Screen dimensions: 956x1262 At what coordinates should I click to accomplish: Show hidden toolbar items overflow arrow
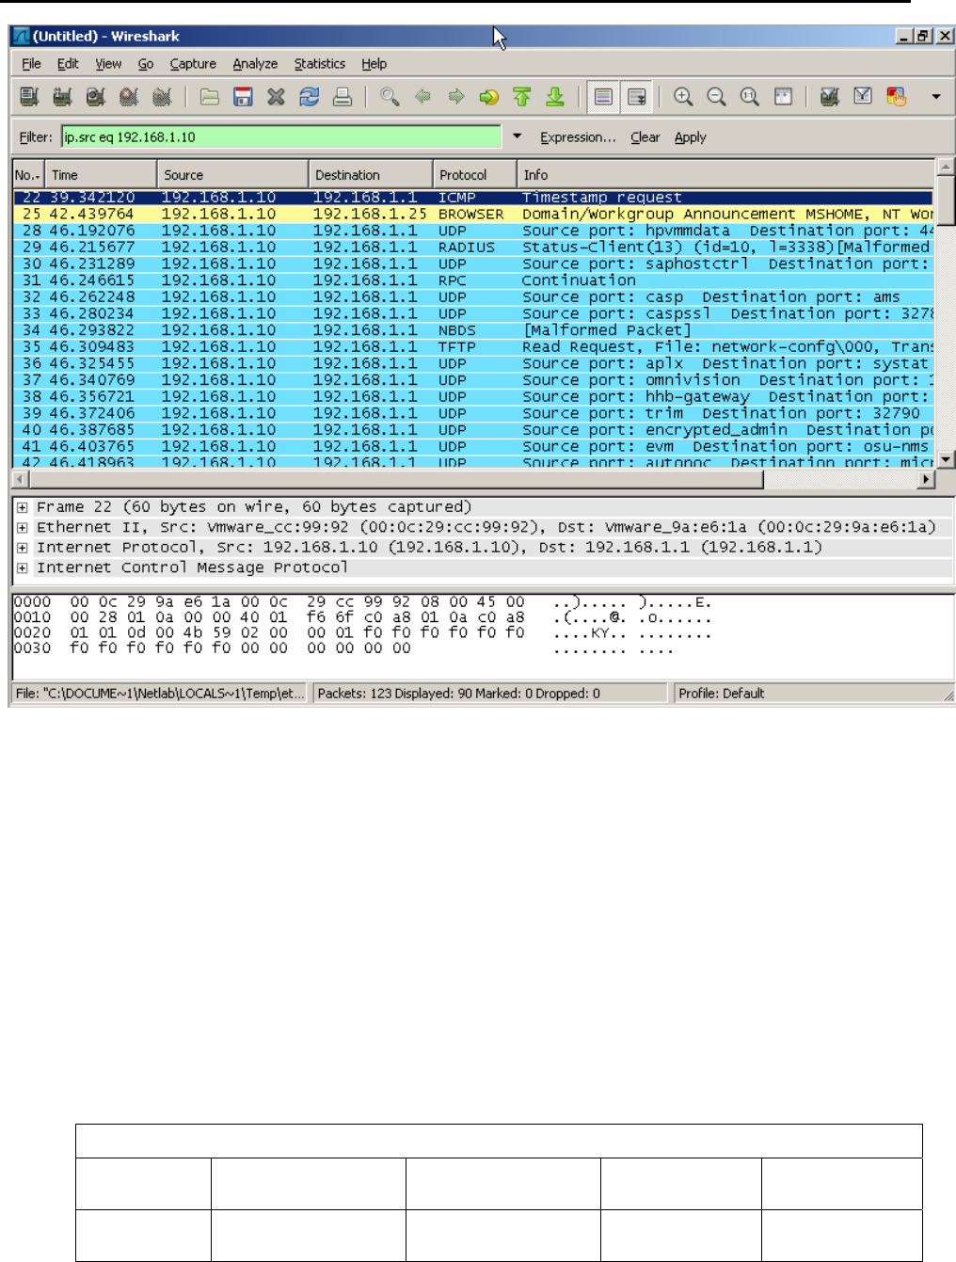pyautogui.click(x=935, y=96)
